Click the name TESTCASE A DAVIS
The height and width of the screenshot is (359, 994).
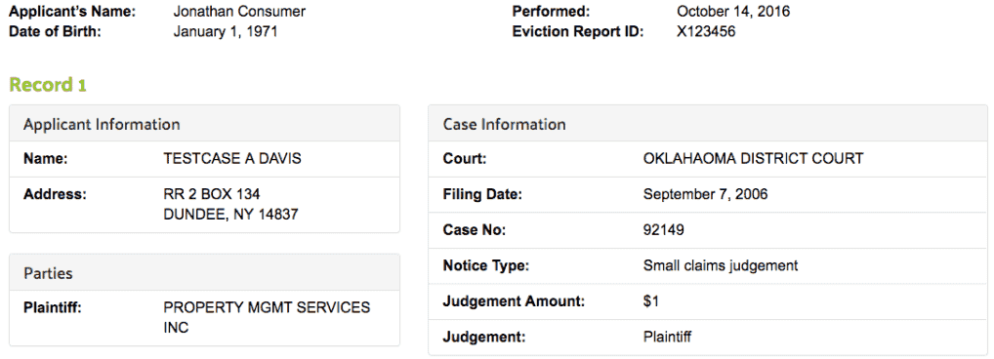point(232,158)
